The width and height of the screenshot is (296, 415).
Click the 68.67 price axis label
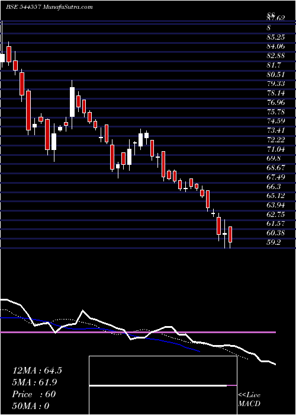pos(276,168)
